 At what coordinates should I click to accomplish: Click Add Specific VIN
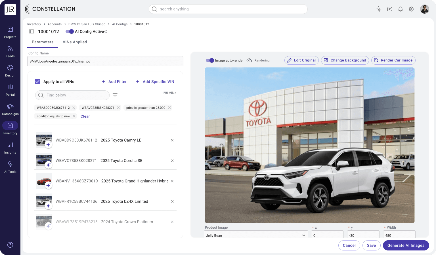tap(155, 82)
